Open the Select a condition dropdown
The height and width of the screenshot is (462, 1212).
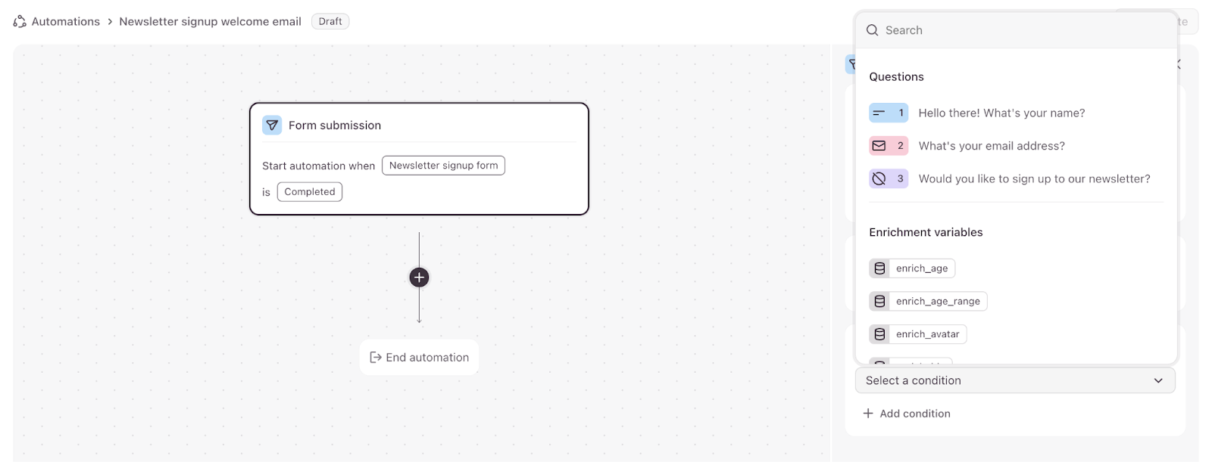1014,380
